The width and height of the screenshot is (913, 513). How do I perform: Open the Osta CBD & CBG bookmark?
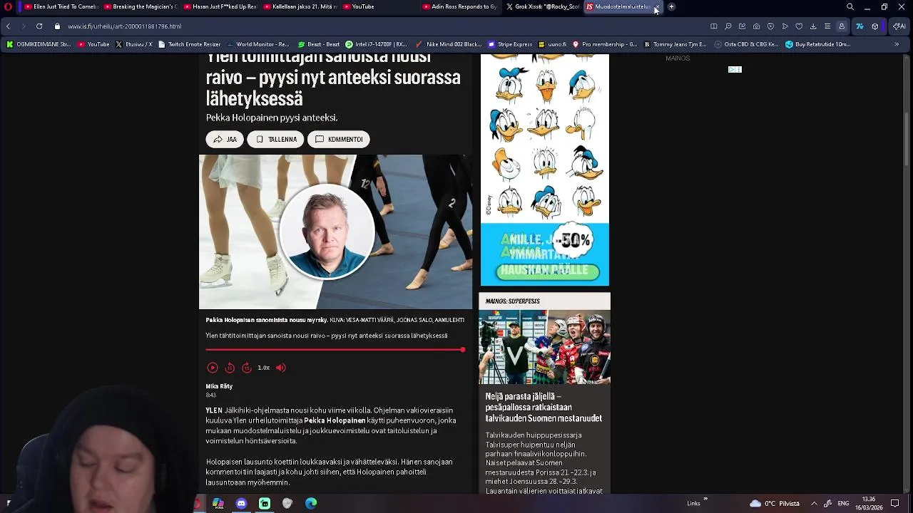(x=746, y=44)
